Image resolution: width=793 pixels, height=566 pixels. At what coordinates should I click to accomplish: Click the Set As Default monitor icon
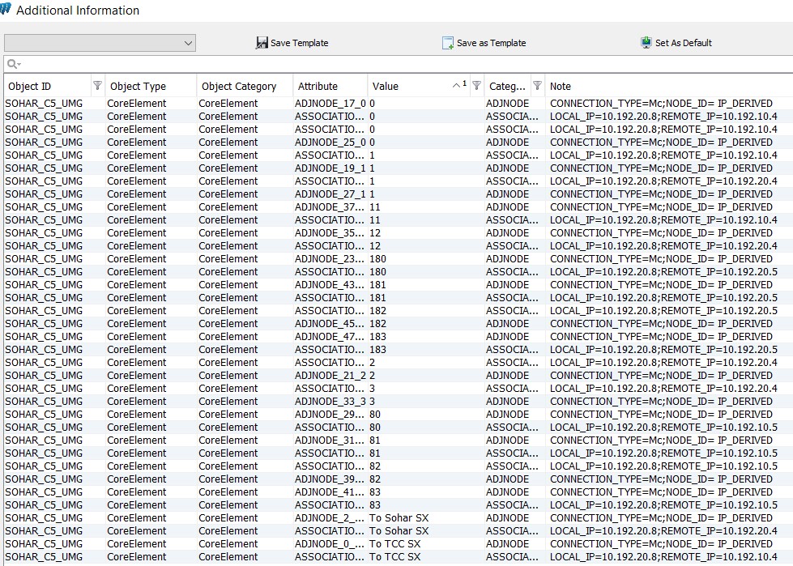click(646, 43)
